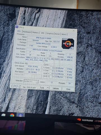
Task: Open the Mainboard tab
Action: click(x=27, y=32)
